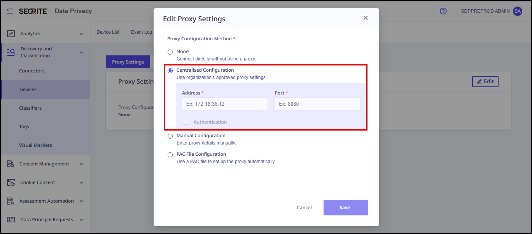The image size is (532, 234).
Task: Choose PAC File Configuration option
Action: [x=170, y=155]
